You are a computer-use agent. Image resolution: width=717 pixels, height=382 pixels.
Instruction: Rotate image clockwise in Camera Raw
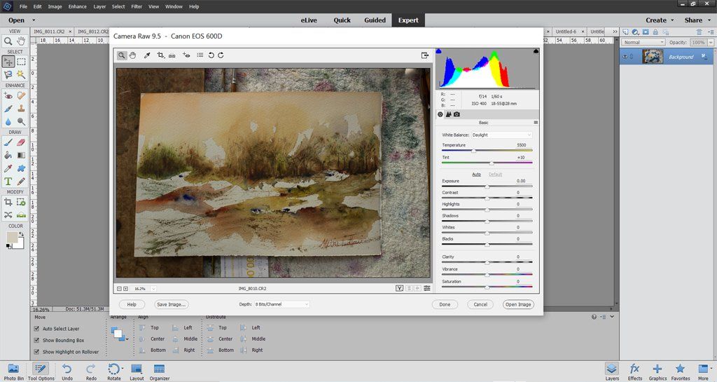click(221, 55)
